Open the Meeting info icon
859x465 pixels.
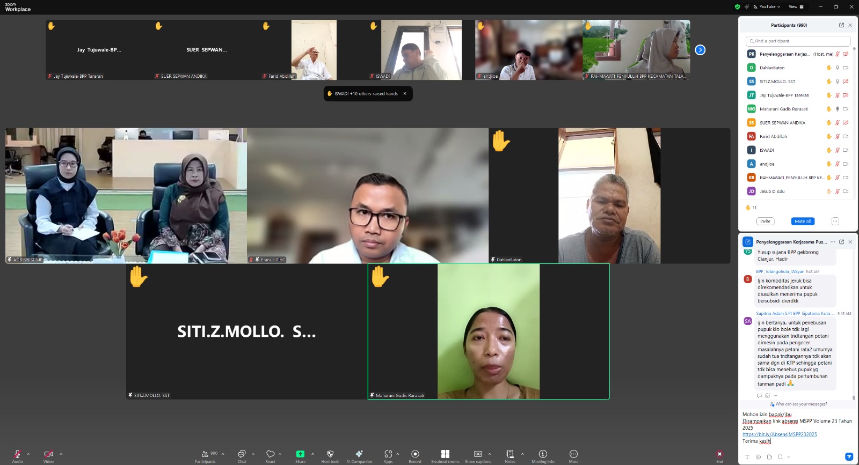[x=543, y=454]
